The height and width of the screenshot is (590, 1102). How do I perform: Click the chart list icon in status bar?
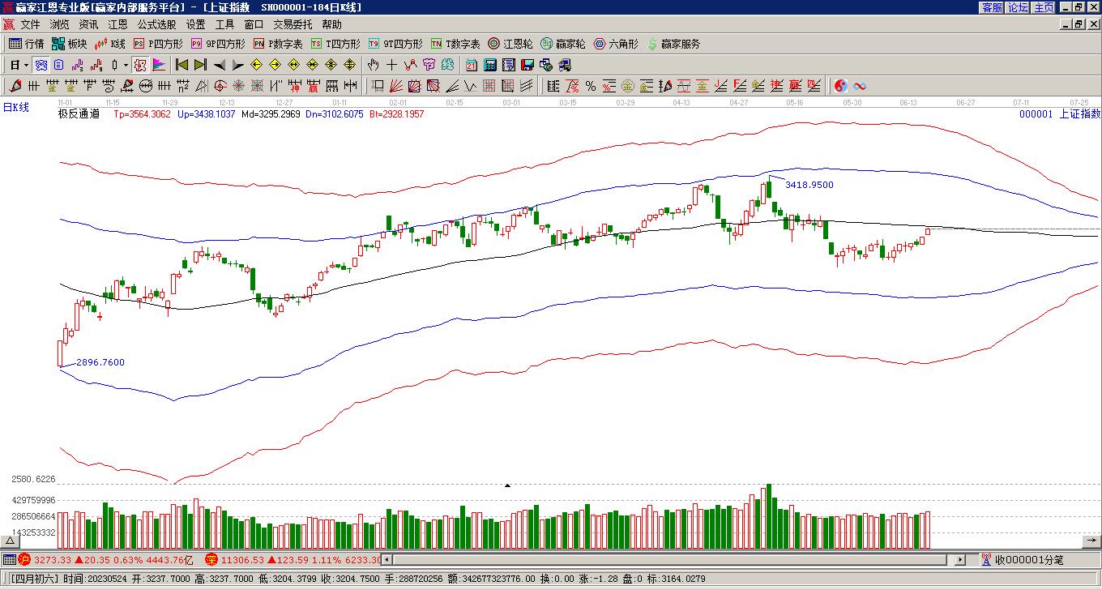pos(9,559)
